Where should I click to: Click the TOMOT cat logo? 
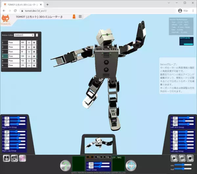pyautogui.click(x=6, y=20)
